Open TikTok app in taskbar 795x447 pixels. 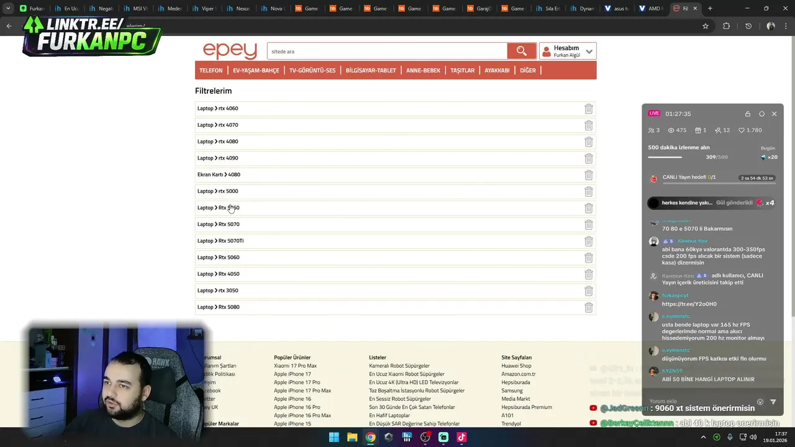click(x=461, y=437)
